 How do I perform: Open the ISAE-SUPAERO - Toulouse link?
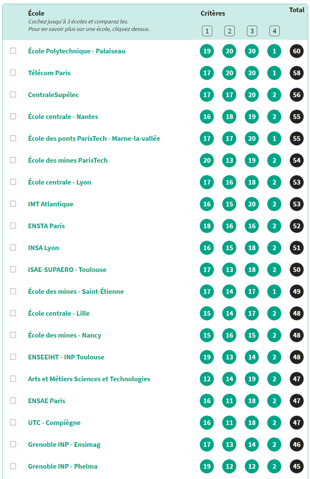[67, 270]
